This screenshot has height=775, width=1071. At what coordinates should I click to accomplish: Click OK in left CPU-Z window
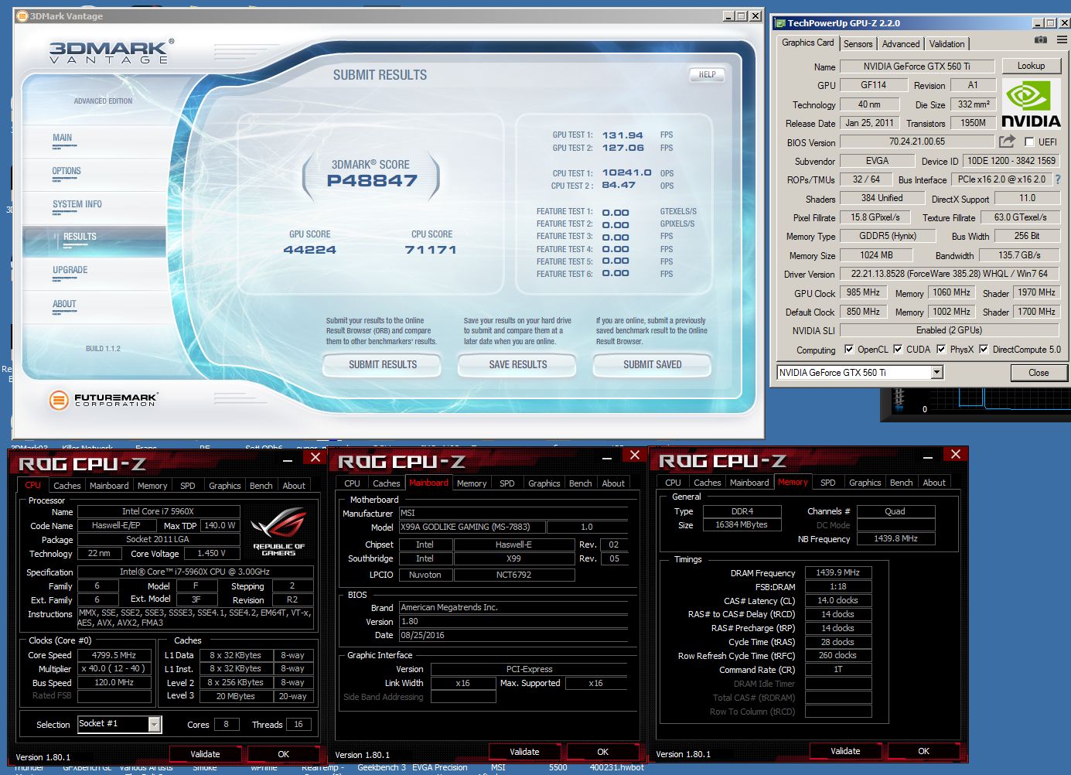pos(283,754)
